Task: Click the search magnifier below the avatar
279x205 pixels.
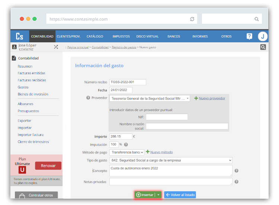Action: (x=263, y=47)
